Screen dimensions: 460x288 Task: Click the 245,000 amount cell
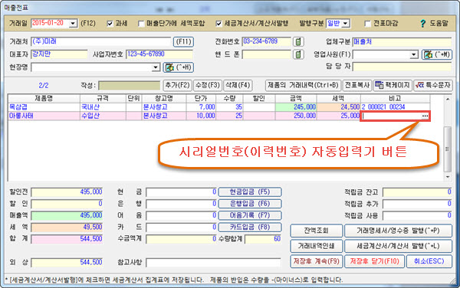[x=296, y=107]
